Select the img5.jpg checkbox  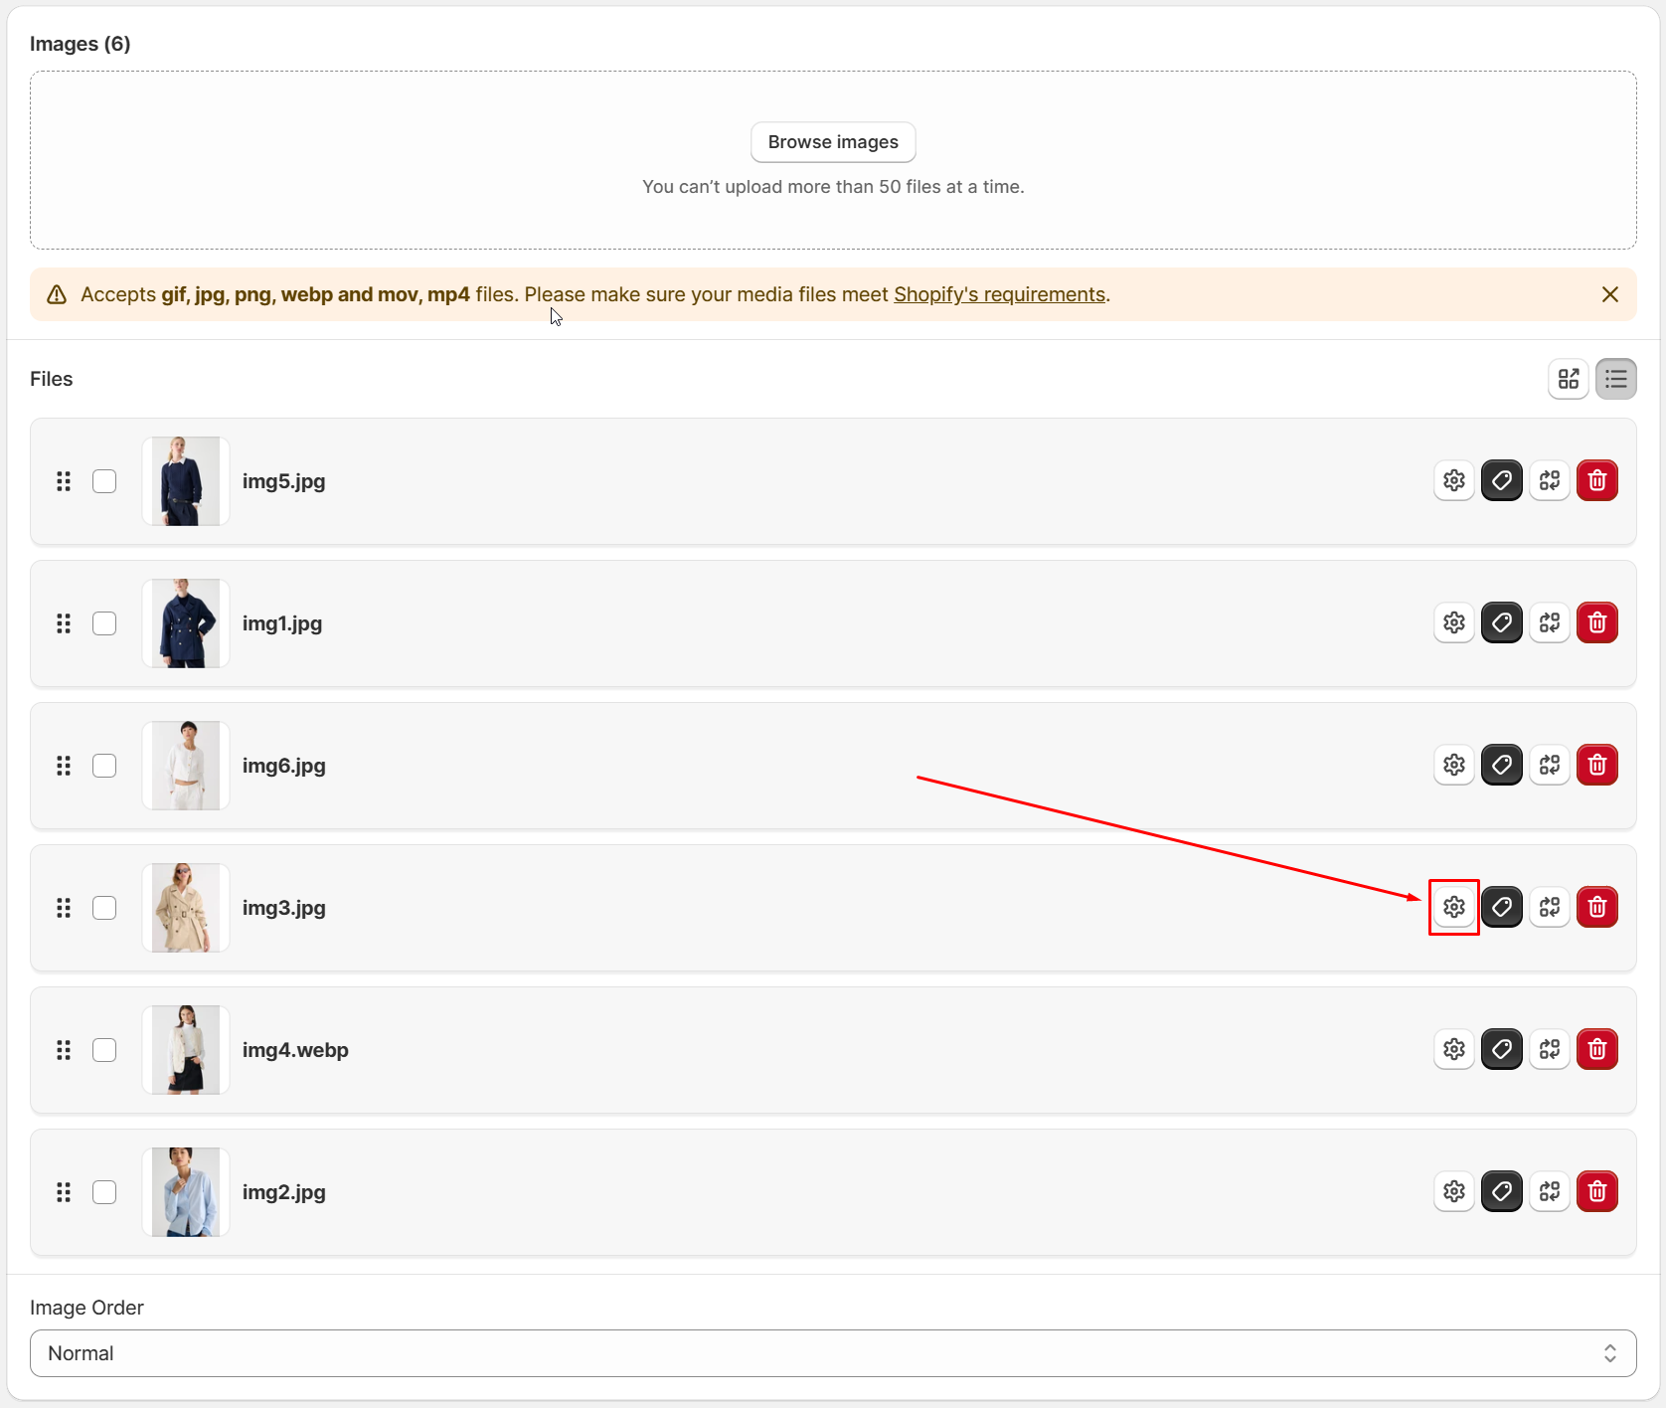[104, 481]
